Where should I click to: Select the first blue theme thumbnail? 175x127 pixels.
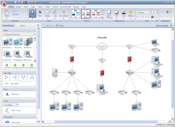[x=76, y=14]
